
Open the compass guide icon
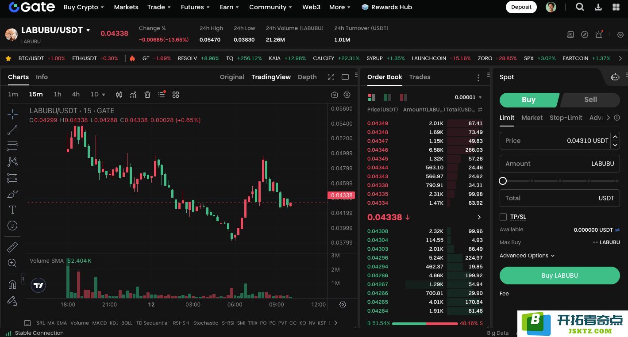tap(585, 34)
